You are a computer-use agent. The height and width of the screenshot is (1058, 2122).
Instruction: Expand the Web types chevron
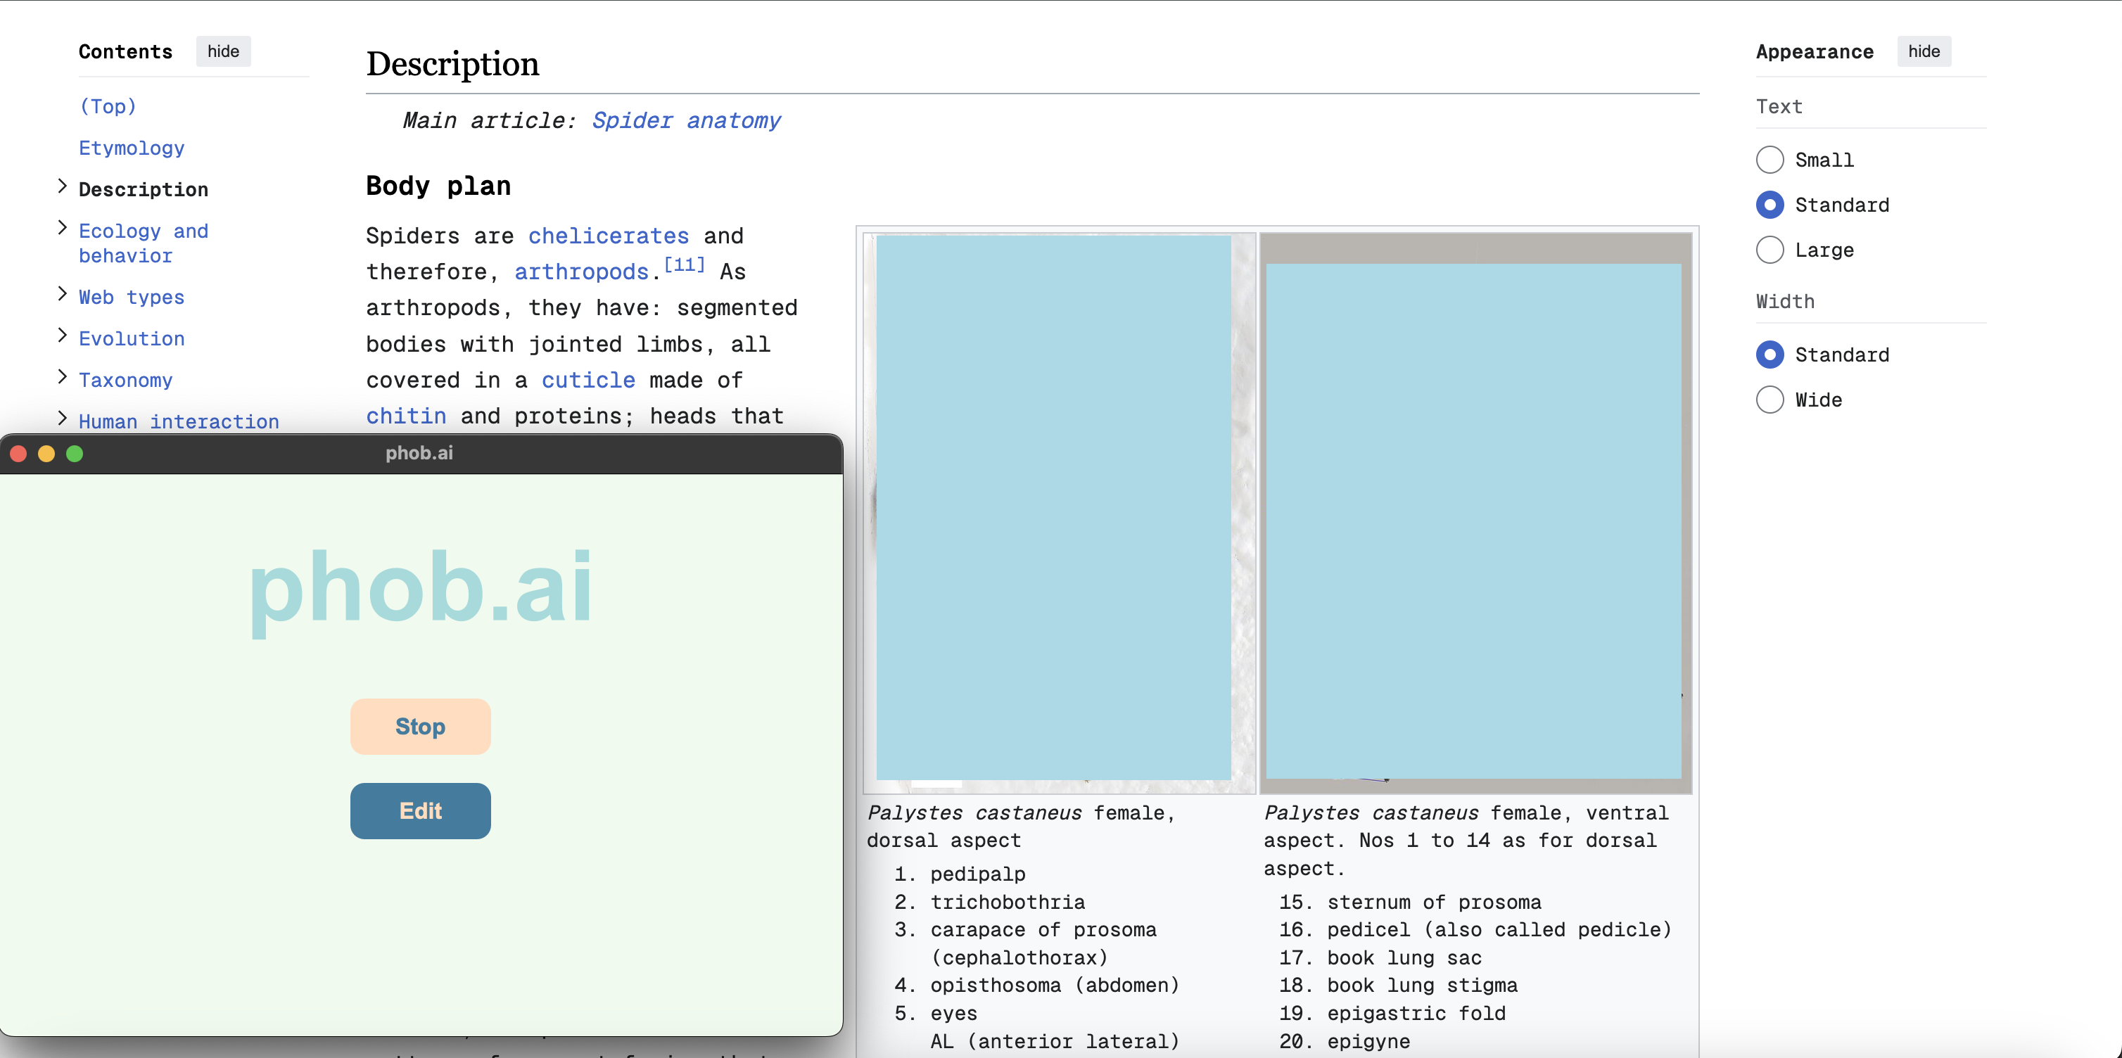pyautogui.click(x=63, y=295)
